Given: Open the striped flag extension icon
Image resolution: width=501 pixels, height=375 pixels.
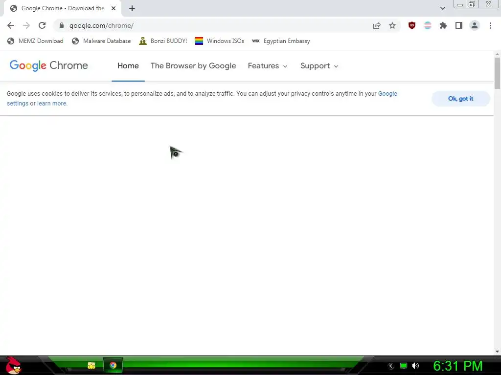Looking at the screenshot, I should [428, 25].
